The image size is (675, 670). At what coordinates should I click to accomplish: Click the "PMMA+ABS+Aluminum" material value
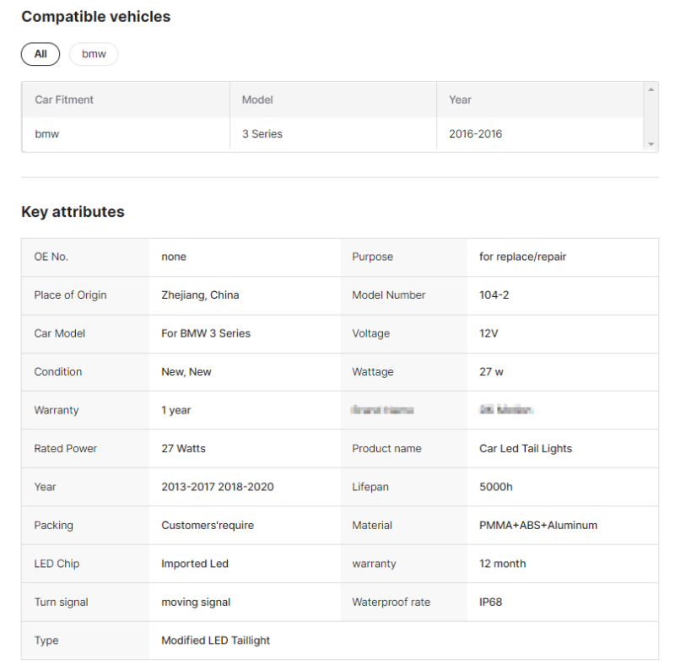point(537,526)
